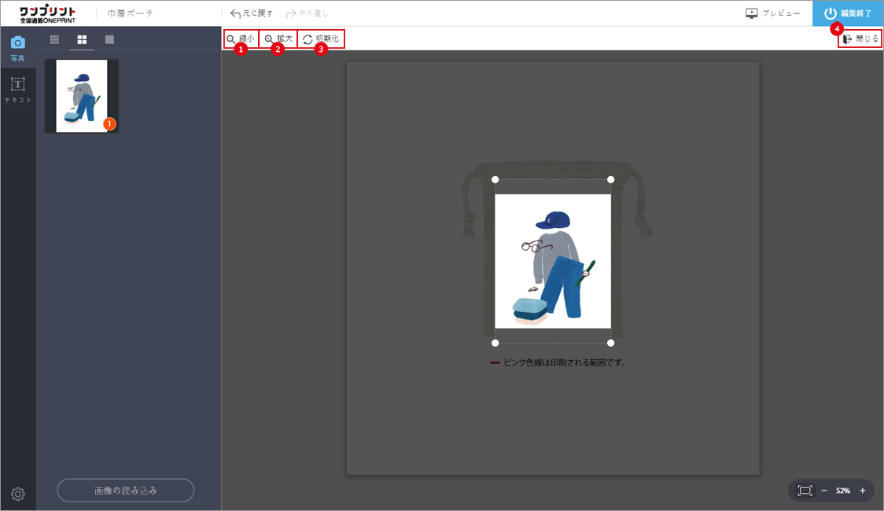Screen dimensions: 884x511
Task: Switch thumbnails to single large view
Action: [x=109, y=39]
